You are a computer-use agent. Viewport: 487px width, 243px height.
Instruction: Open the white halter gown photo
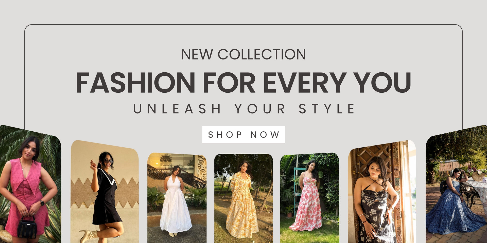(x=177, y=198)
